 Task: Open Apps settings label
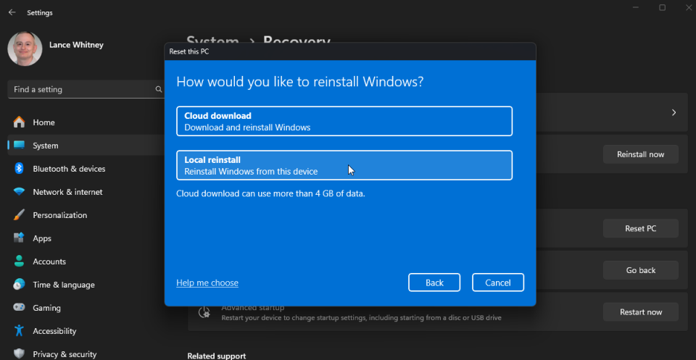tap(42, 238)
